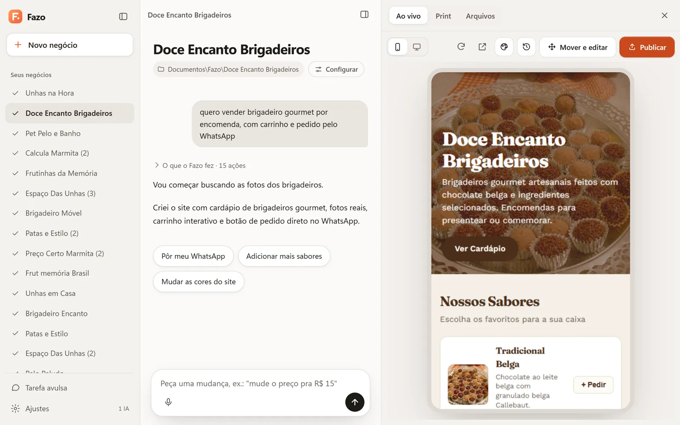The height and width of the screenshot is (425, 680).
Task: Open Configurar settings for this business
Action: [336, 69]
